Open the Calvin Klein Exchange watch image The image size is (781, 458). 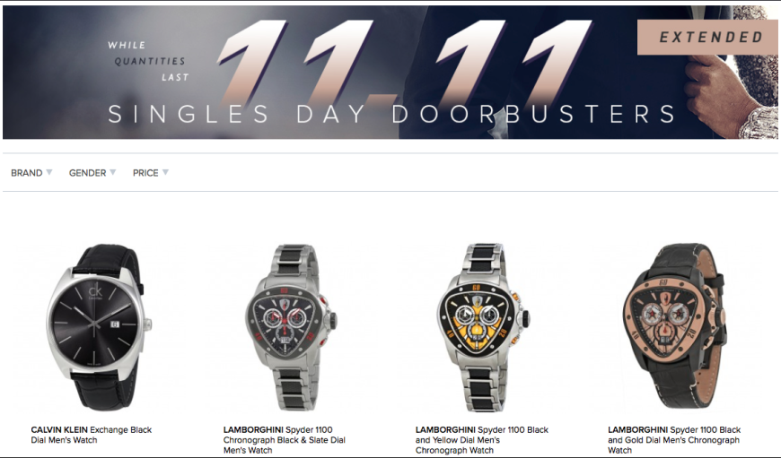(98, 327)
